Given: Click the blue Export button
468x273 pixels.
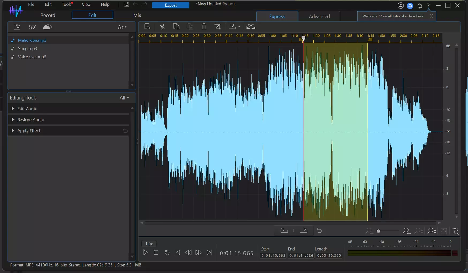Looking at the screenshot, I should (x=171, y=5).
